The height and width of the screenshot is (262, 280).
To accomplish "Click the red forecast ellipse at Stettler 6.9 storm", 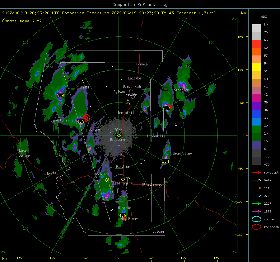I will coord(170,107).
